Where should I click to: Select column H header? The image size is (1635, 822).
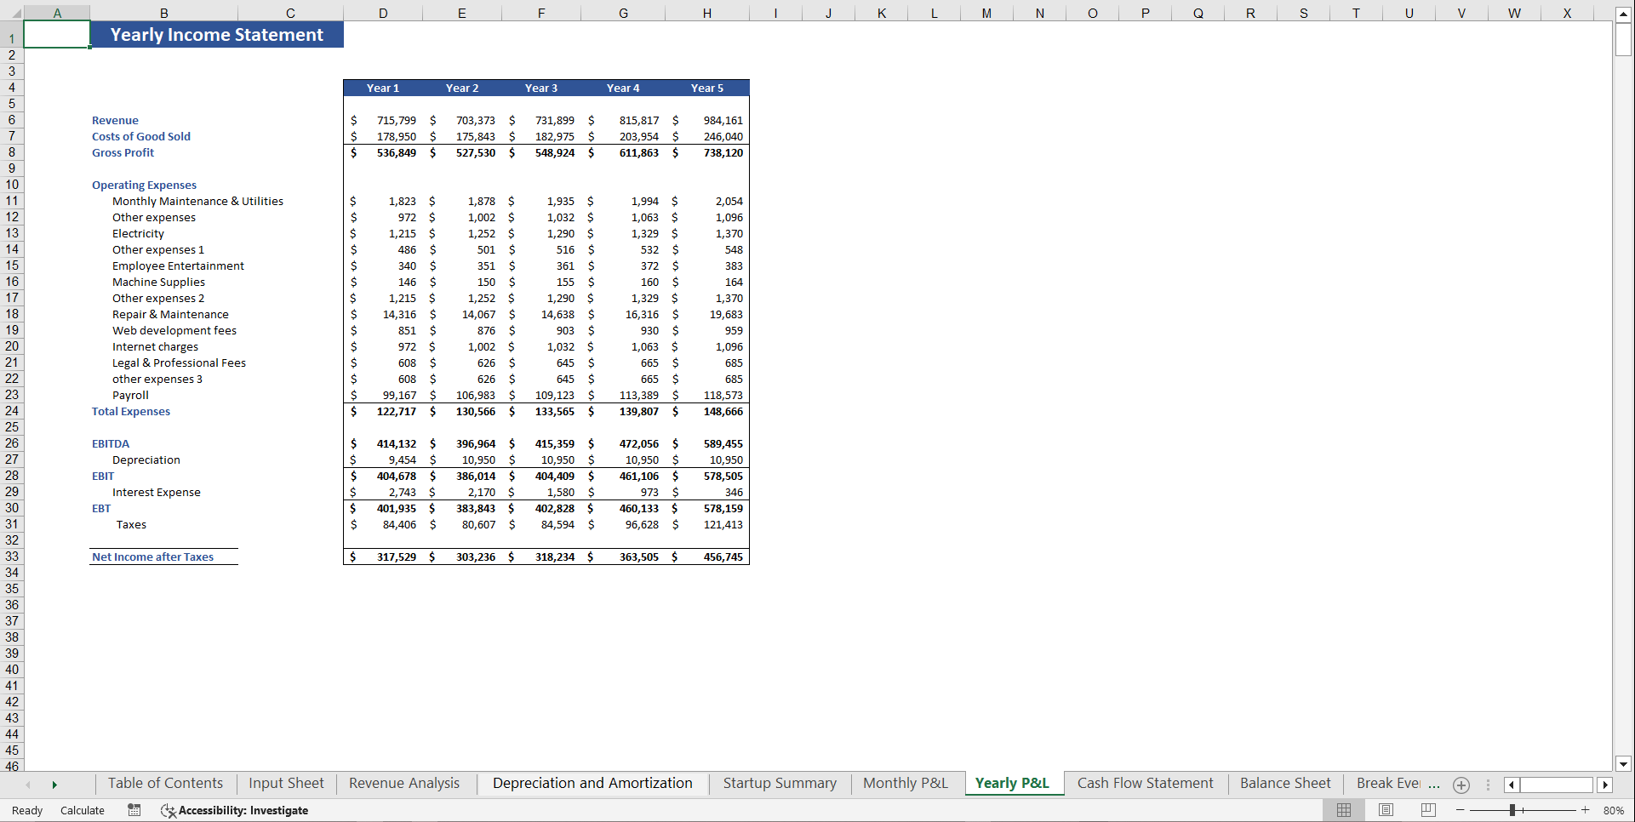pyautogui.click(x=707, y=13)
